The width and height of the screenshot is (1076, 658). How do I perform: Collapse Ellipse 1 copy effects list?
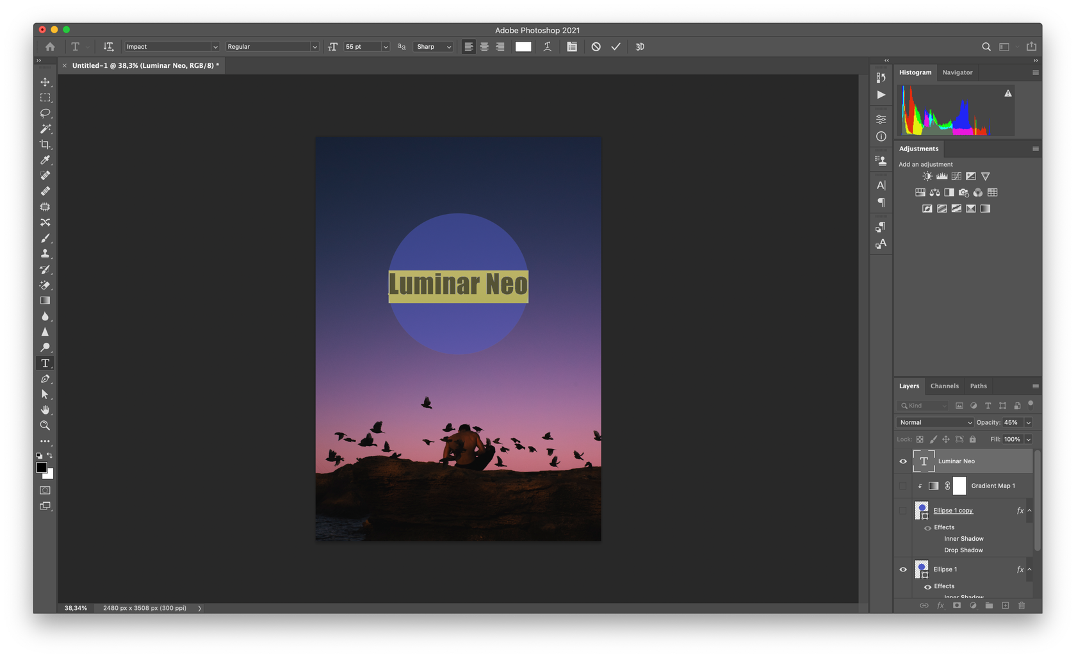click(x=1029, y=511)
